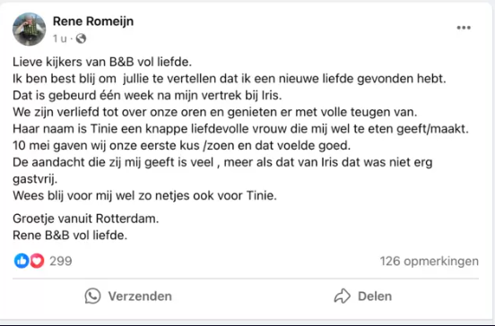Click the WhatsApp icon beside Verzenden
Viewport: 495px width, 326px height.
click(92, 296)
